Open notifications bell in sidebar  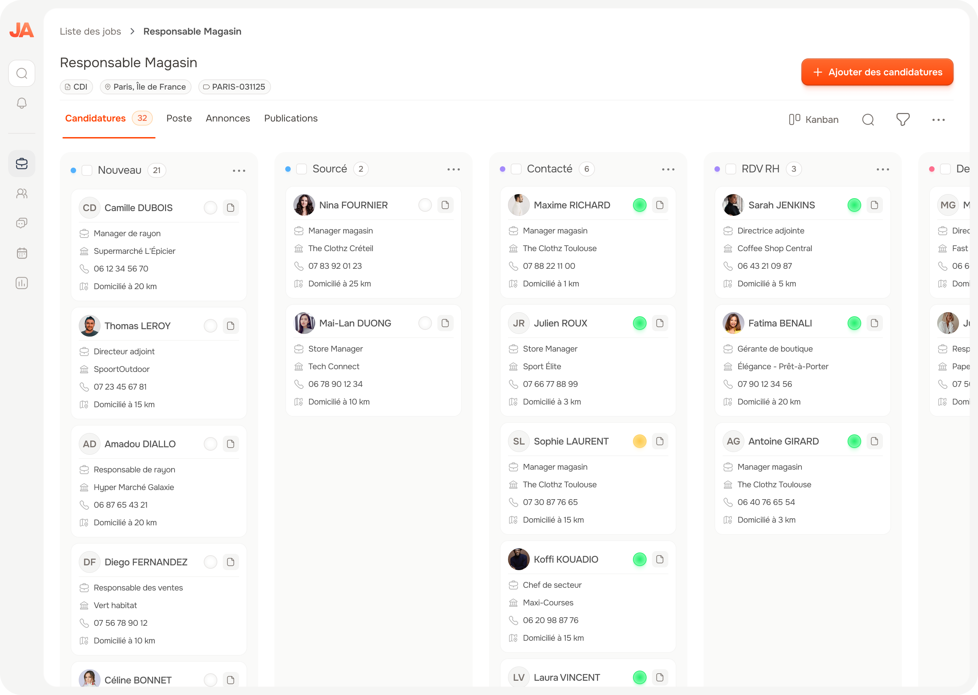22,103
